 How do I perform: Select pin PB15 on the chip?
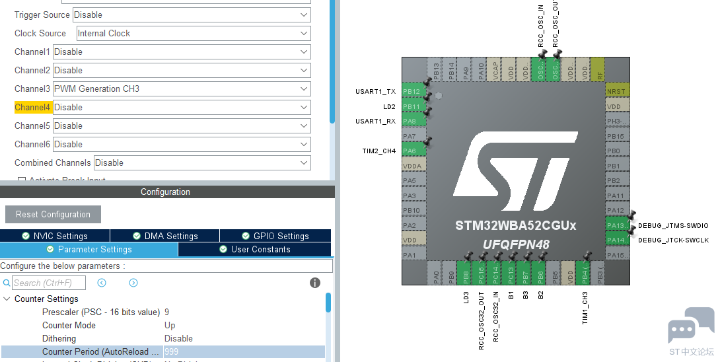pos(618,136)
